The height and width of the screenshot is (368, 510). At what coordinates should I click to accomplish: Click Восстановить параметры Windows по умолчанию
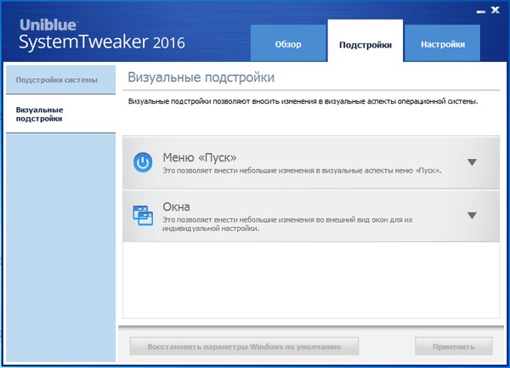[244, 347]
